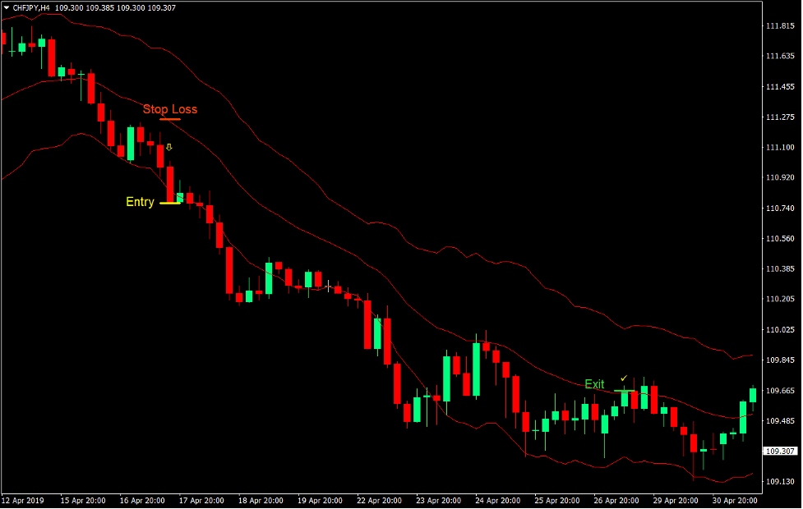Click the yellow Entry line marker

click(169, 203)
